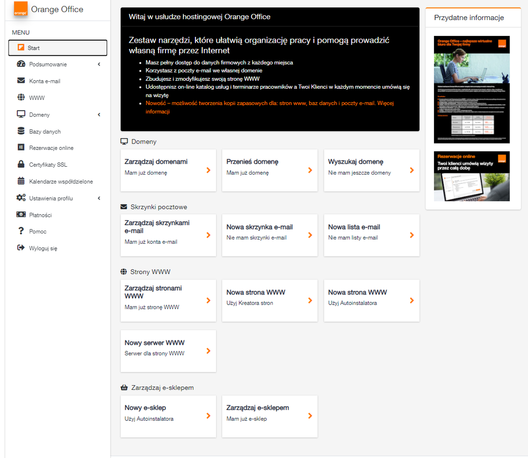Viewport: 528px width, 458px height.
Task: Click the padlock icon for Certyfikaty SSL
Action: (x=21, y=165)
